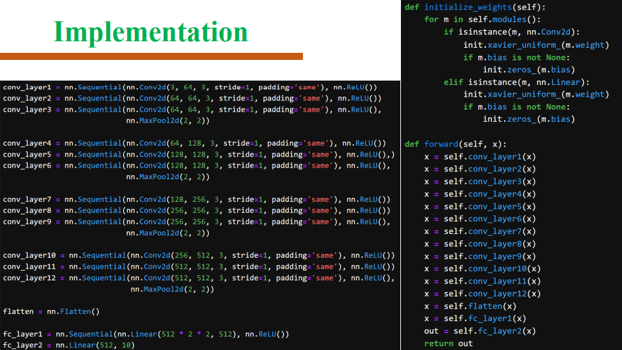Select the conv_layer10 definition line

[x=199, y=255]
